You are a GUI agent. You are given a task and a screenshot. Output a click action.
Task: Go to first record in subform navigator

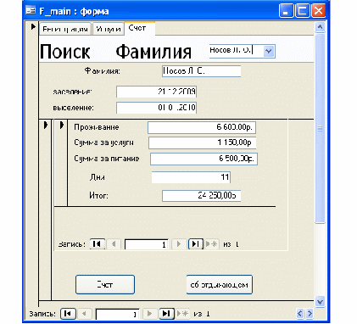pos(98,244)
